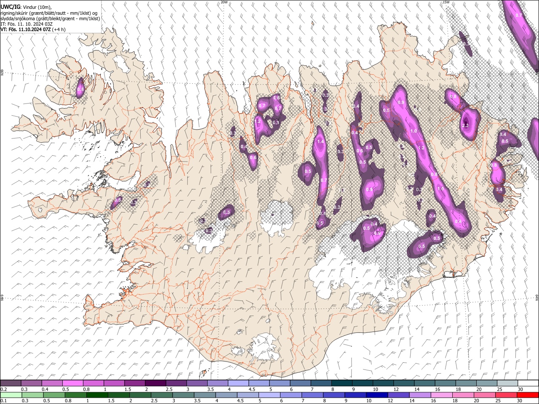Click the 2.3 precipitation value on the map
Image resolution: width=539 pixels, height=404 pixels.
(465, 125)
